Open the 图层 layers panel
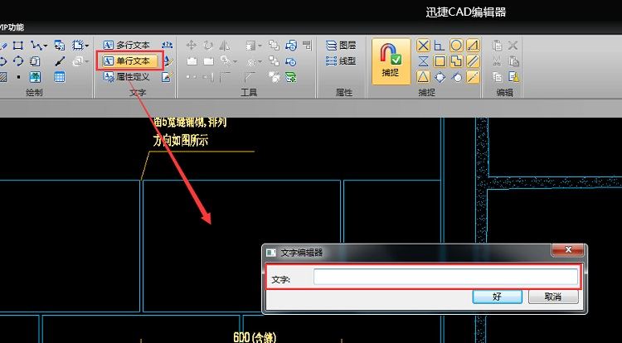This screenshot has height=343, width=622. 341,46
